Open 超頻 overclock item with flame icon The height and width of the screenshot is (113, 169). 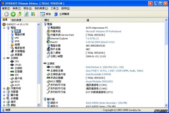17,44
